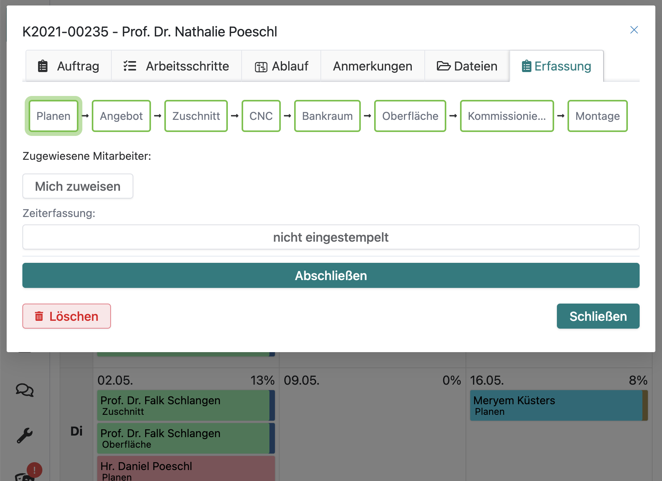Screen dimensions: 662x481
Task: Select the Planen workflow step
Action: click(x=53, y=116)
